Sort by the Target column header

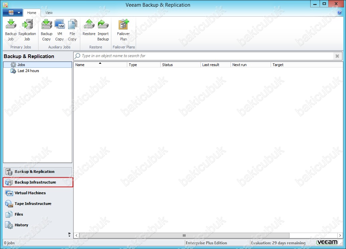307,65
